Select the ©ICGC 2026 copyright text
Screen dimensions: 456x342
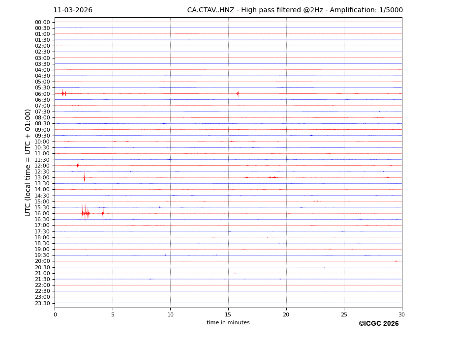[378, 324]
